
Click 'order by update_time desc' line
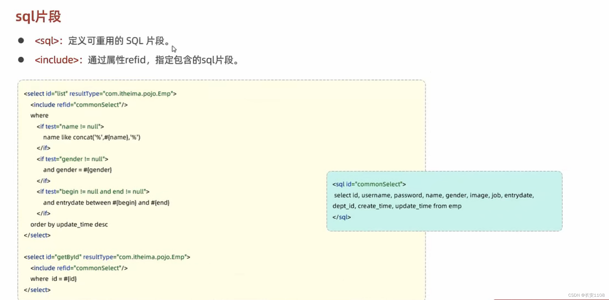(69, 224)
